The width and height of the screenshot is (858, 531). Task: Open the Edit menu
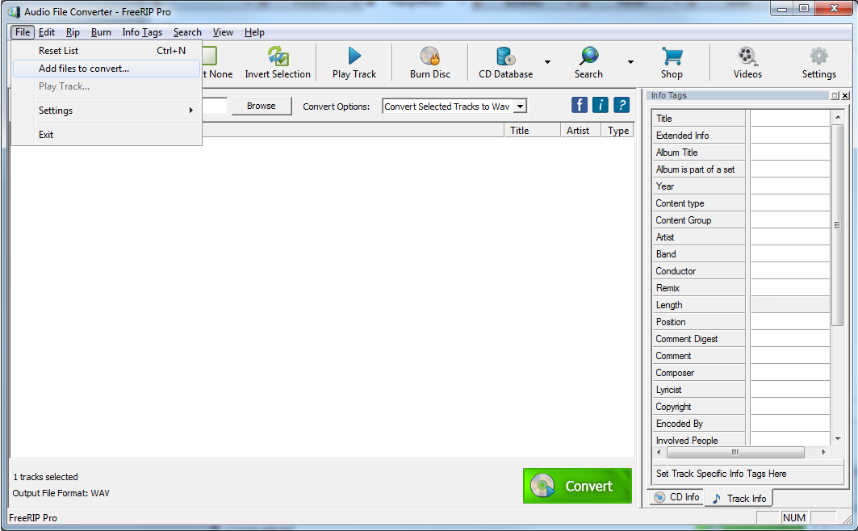click(x=47, y=32)
